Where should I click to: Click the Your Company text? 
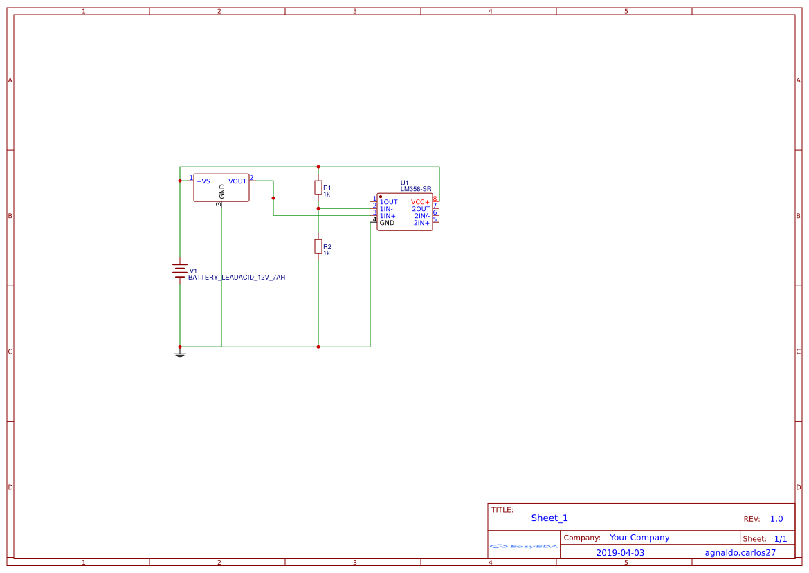coord(639,538)
